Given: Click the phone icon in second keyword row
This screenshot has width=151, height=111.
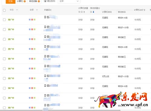Looking at the screenshot, I should pos(45,27).
